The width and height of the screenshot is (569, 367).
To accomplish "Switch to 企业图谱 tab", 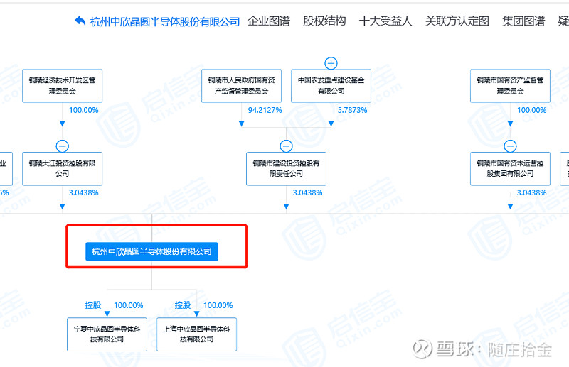I will tap(269, 21).
